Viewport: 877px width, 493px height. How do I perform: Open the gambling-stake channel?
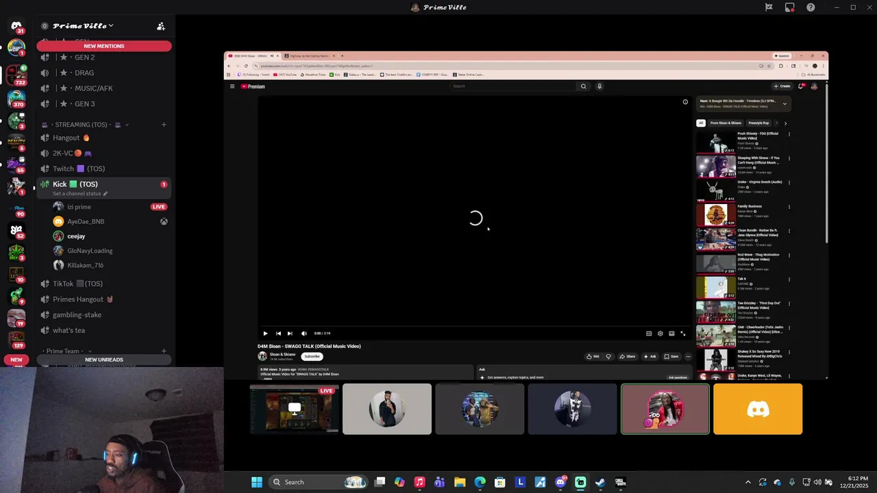[x=104, y=315]
